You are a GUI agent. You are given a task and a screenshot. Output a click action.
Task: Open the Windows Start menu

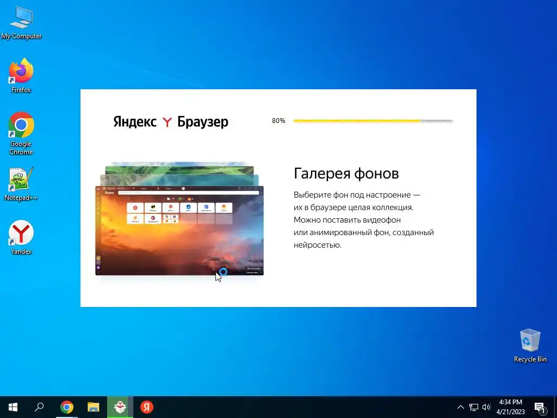coord(13,407)
